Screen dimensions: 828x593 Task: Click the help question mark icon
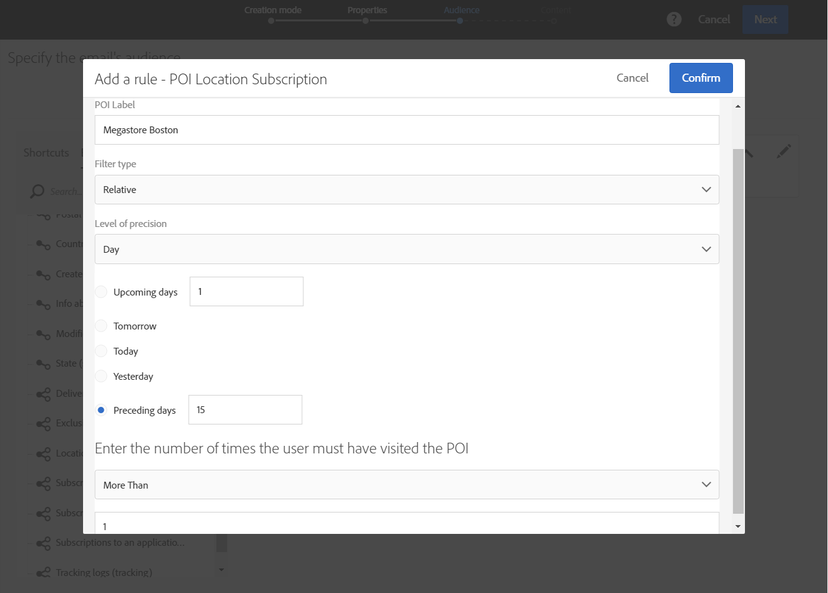tap(674, 19)
